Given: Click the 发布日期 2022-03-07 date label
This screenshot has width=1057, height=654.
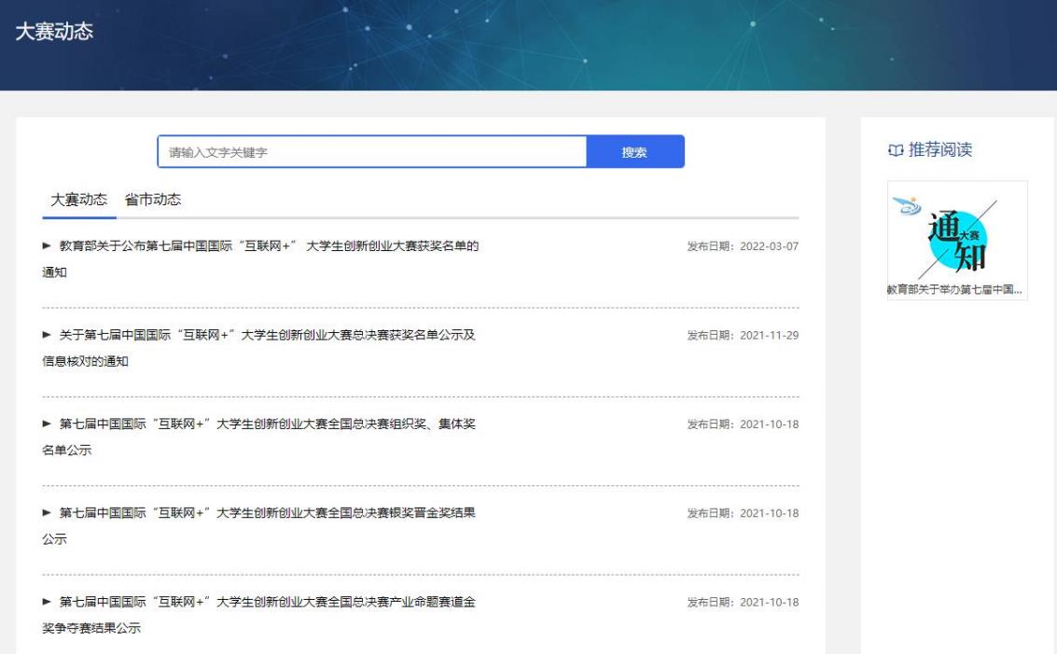Looking at the screenshot, I should click(743, 246).
